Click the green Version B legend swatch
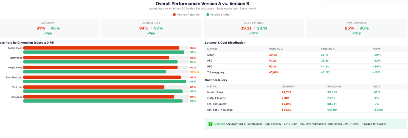408x138 pixels. pos(208,15)
